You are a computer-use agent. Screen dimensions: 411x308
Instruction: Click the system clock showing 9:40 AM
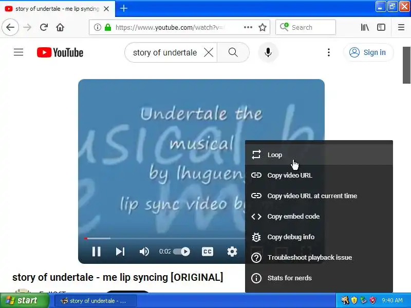(x=392, y=300)
